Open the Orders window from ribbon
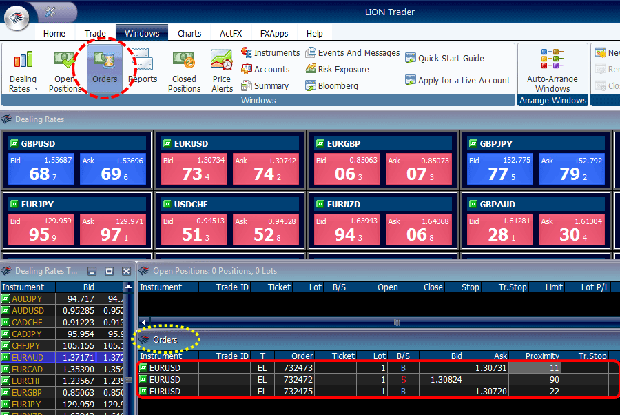The height and width of the screenshot is (415, 620). [105, 68]
